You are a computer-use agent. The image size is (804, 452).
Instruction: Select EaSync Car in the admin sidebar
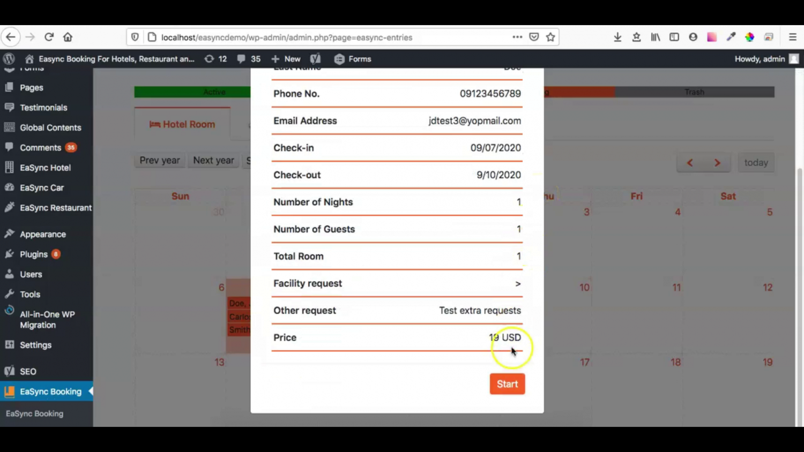coord(41,187)
